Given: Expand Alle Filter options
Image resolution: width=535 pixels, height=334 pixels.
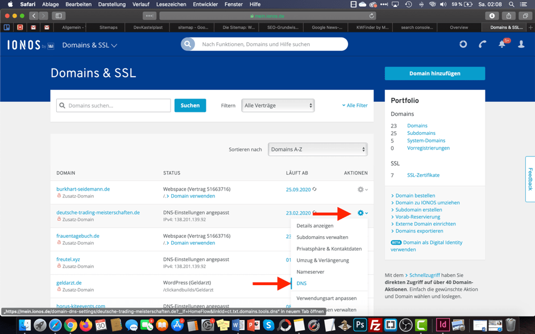Looking at the screenshot, I should [x=355, y=105].
